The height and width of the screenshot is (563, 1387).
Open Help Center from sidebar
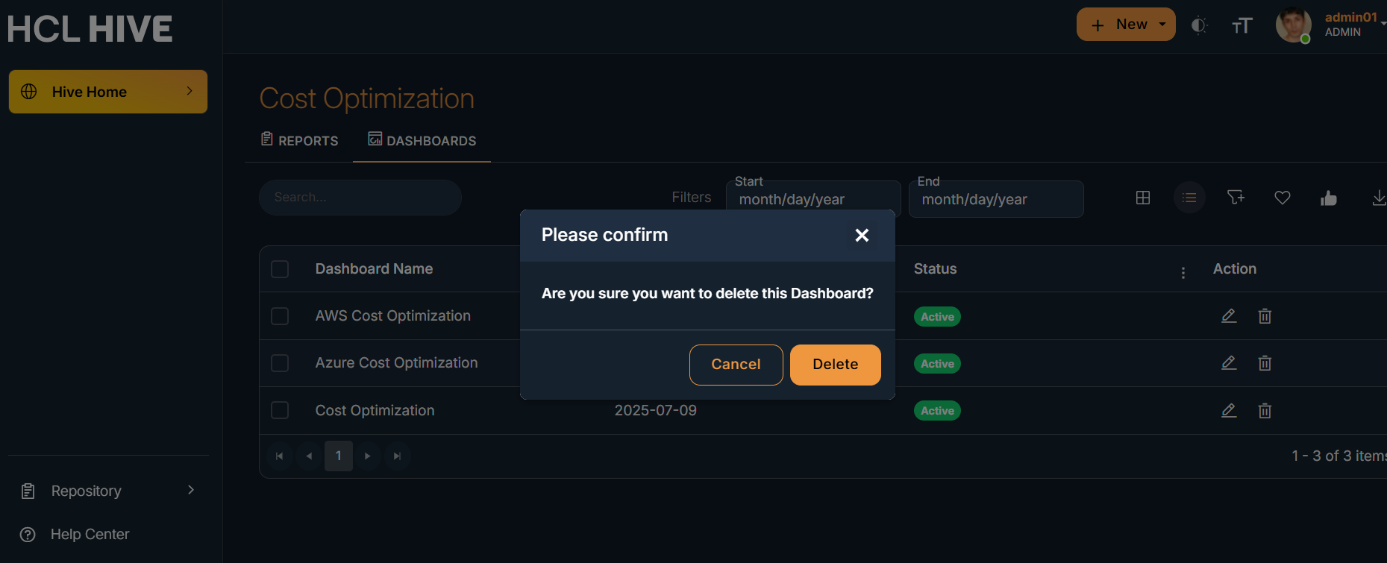point(90,535)
